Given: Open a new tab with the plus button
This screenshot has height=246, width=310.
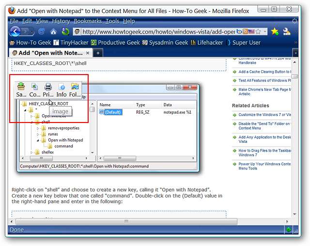Looking at the screenshot, I should pyautogui.click(x=98, y=53).
